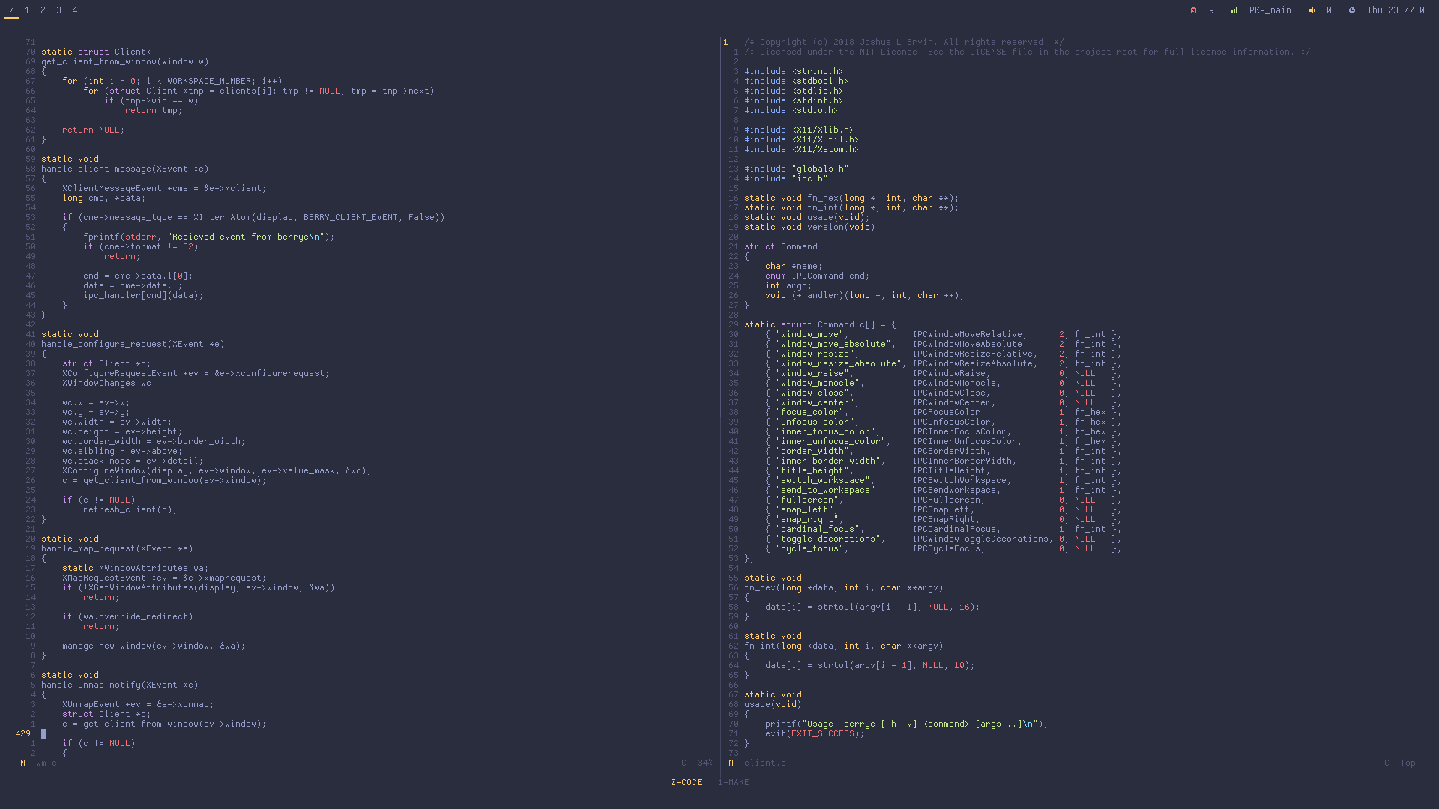The image size is (1439, 809).
Task: Click the client.c filename in right statusline
Action: point(764,763)
